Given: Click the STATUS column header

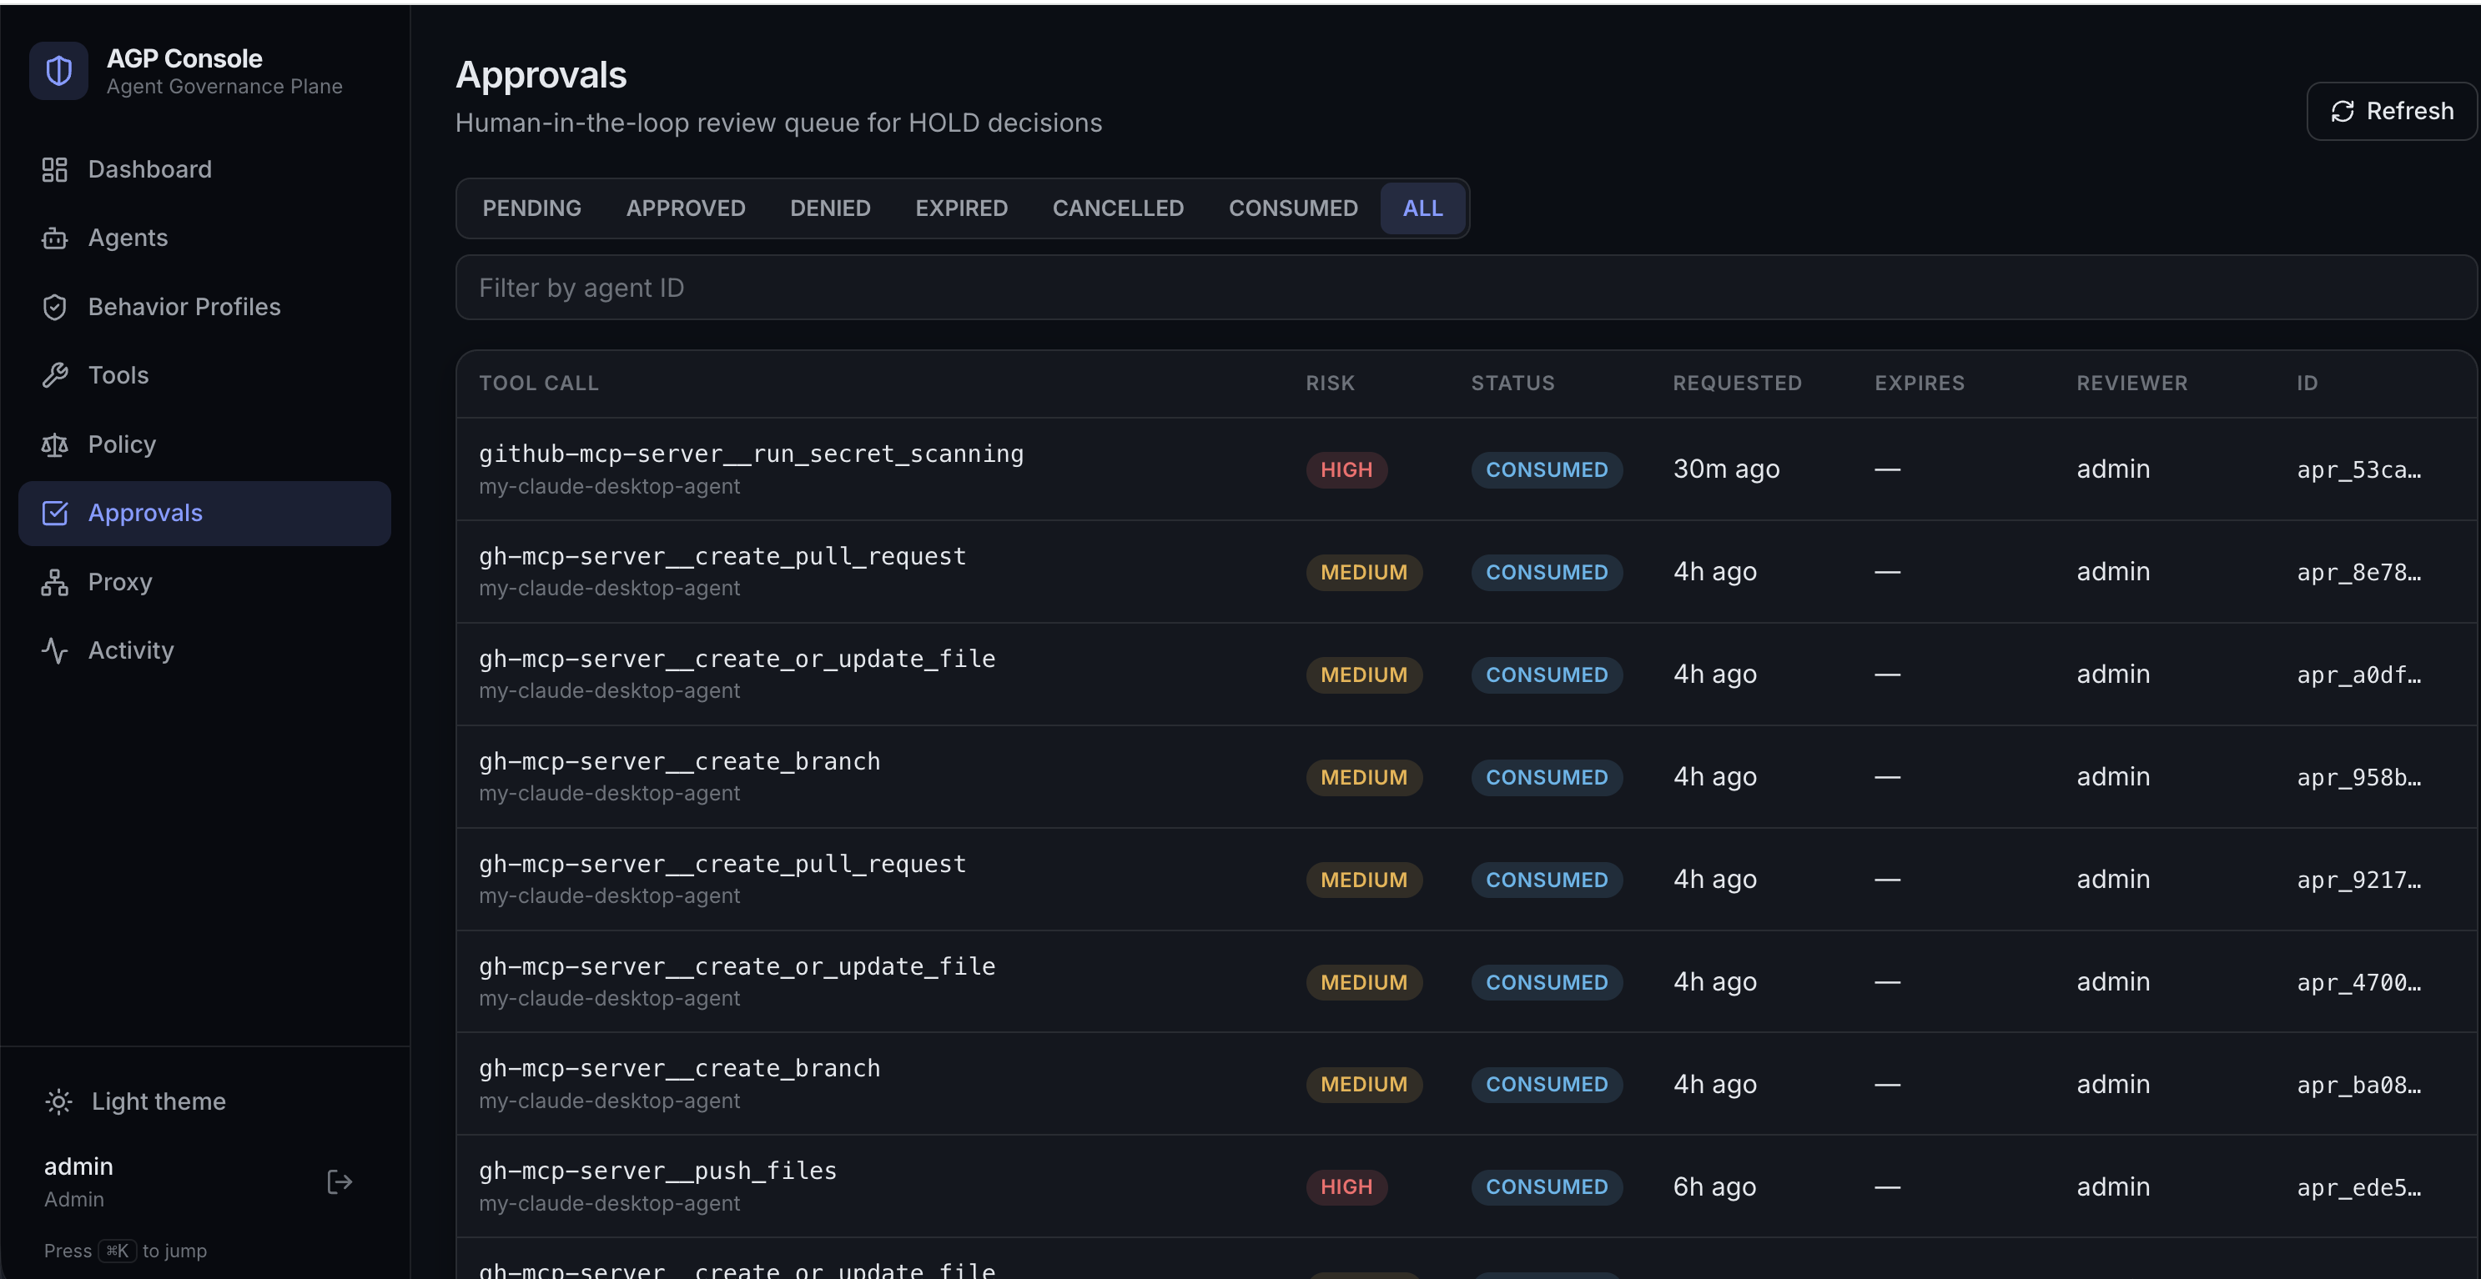Looking at the screenshot, I should pos(1512,383).
